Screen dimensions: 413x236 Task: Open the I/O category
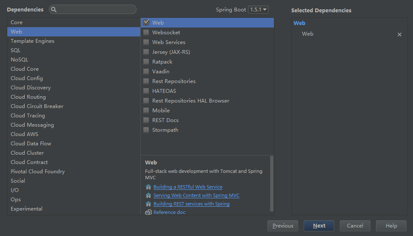pyautogui.click(x=74, y=190)
